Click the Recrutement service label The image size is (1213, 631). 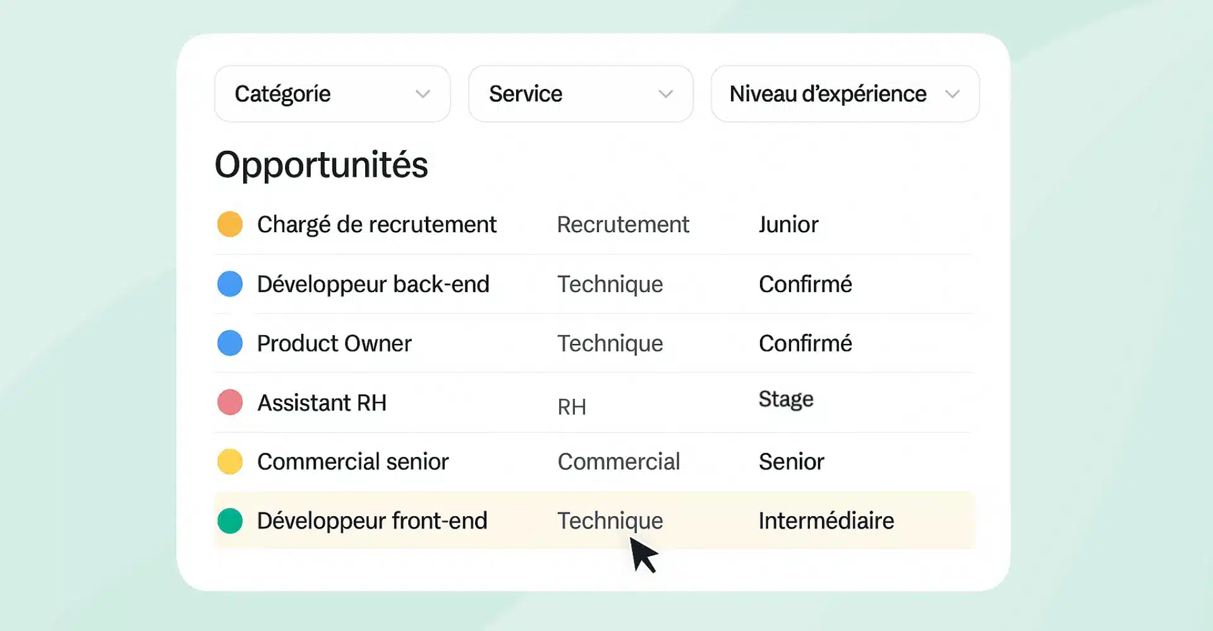623,225
